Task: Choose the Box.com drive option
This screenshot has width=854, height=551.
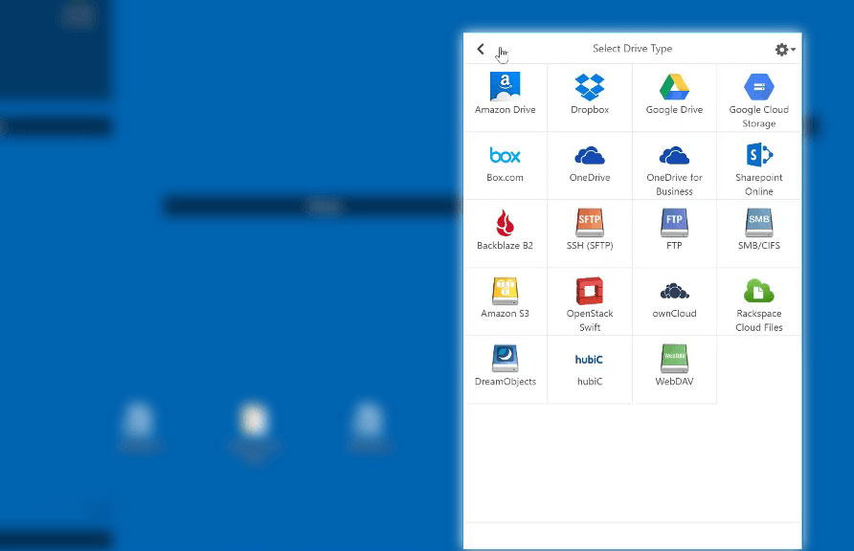Action: tap(505, 156)
